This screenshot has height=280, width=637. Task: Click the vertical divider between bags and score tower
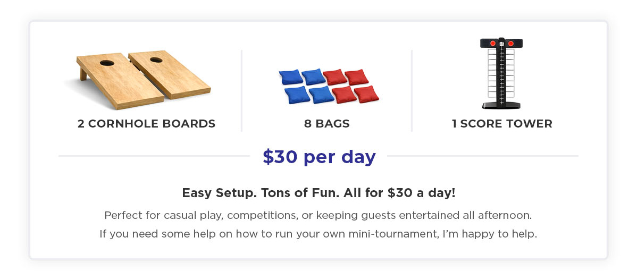[412, 90]
